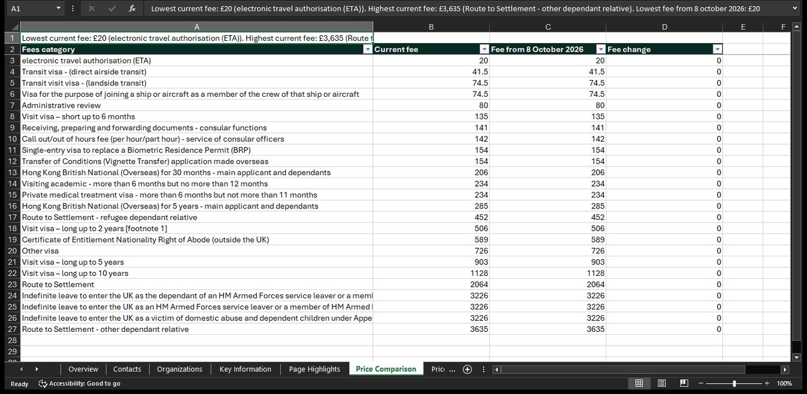This screenshot has height=394, width=807.
Task: Show more sheet tabs via ellipsis
Action: 452,369
